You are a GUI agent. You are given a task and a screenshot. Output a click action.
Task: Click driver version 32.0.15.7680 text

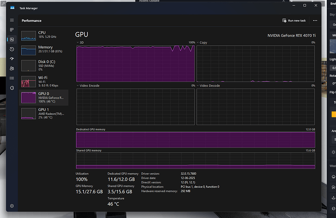188,174
